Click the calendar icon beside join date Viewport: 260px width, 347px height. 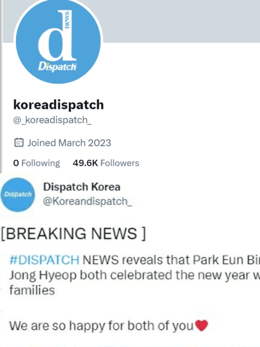(19, 143)
